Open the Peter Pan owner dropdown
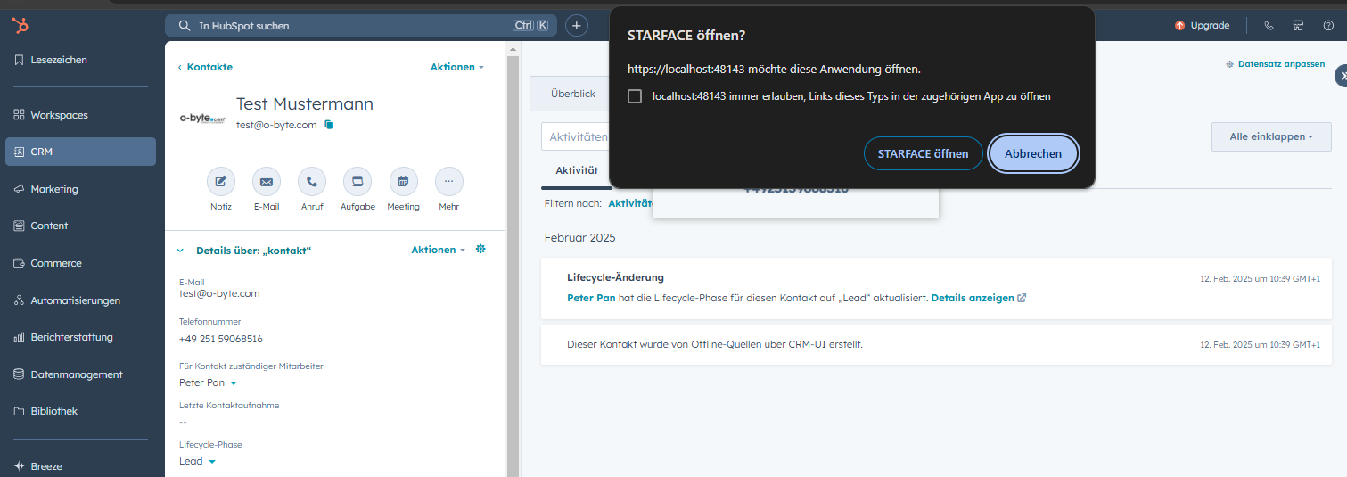Viewport: 1347px width, 477px height. 234,383
